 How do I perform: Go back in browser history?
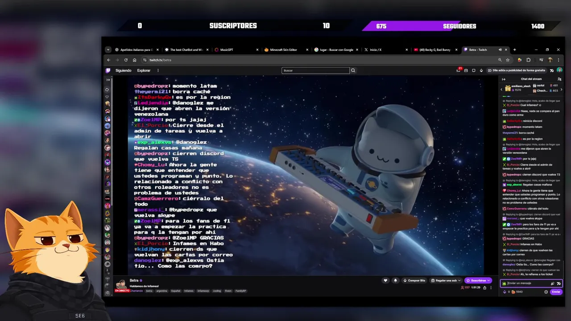pyautogui.click(x=108, y=60)
